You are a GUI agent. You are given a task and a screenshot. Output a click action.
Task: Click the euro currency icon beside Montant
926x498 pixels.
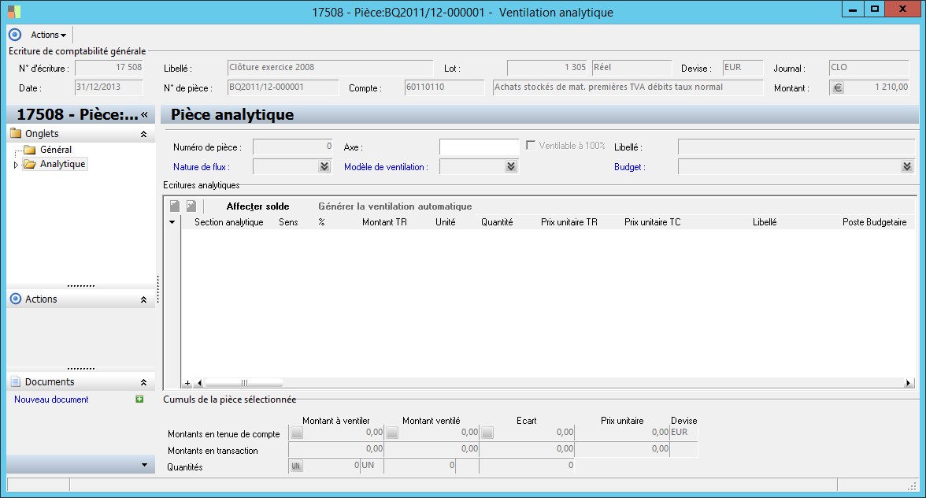pos(837,88)
